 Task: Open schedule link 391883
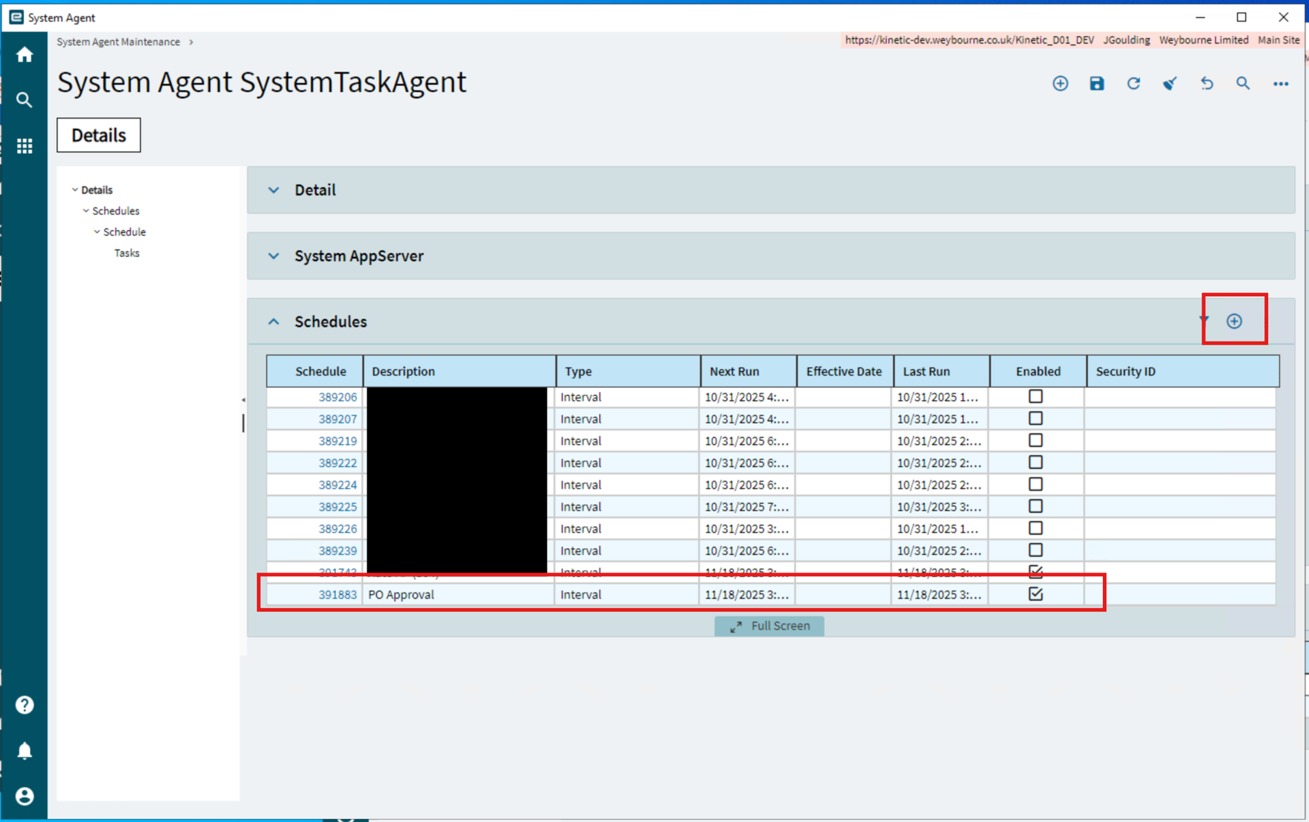point(337,594)
